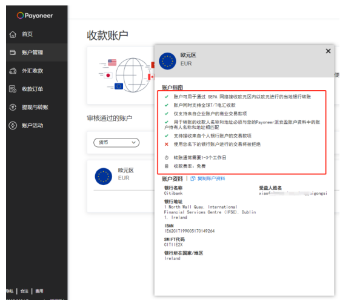357x306 pixels.
Task: Click the 支持接收来自个人银行账户的交易款项 line
Action: [x=212, y=136]
